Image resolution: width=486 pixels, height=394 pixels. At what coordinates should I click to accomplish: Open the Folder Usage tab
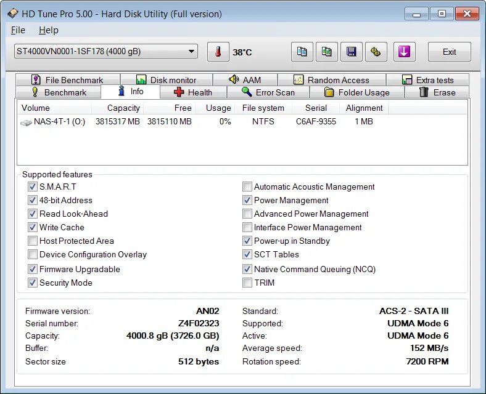tap(356, 92)
